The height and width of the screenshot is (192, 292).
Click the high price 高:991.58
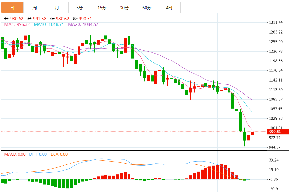[x=37, y=19]
